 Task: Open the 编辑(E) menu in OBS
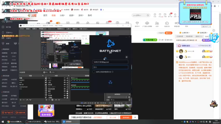point(28,29)
